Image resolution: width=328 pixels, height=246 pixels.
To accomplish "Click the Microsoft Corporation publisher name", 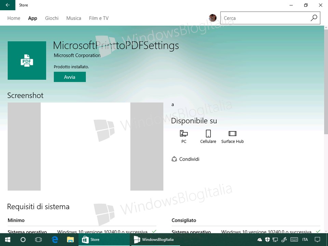I will [x=77, y=55].
